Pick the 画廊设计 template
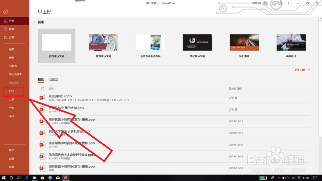The image size is (322, 181). 291,46
